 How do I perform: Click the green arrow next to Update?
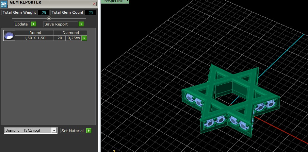click(x=34, y=24)
